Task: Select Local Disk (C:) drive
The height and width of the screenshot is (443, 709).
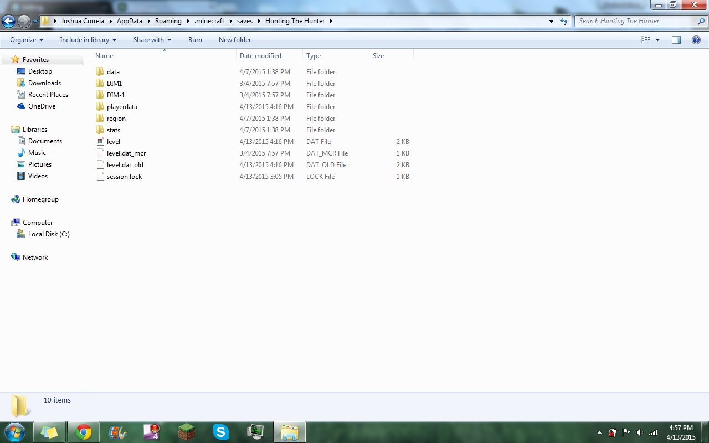Action: tap(49, 234)
